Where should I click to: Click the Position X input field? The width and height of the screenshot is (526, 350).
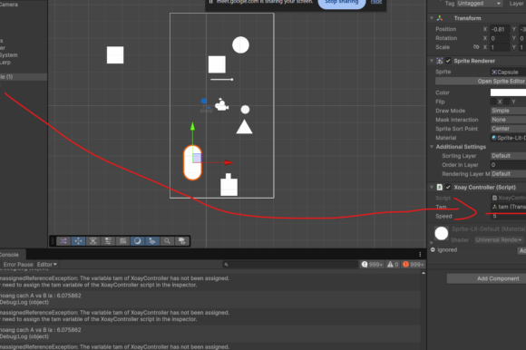click(x=500, y=29)
